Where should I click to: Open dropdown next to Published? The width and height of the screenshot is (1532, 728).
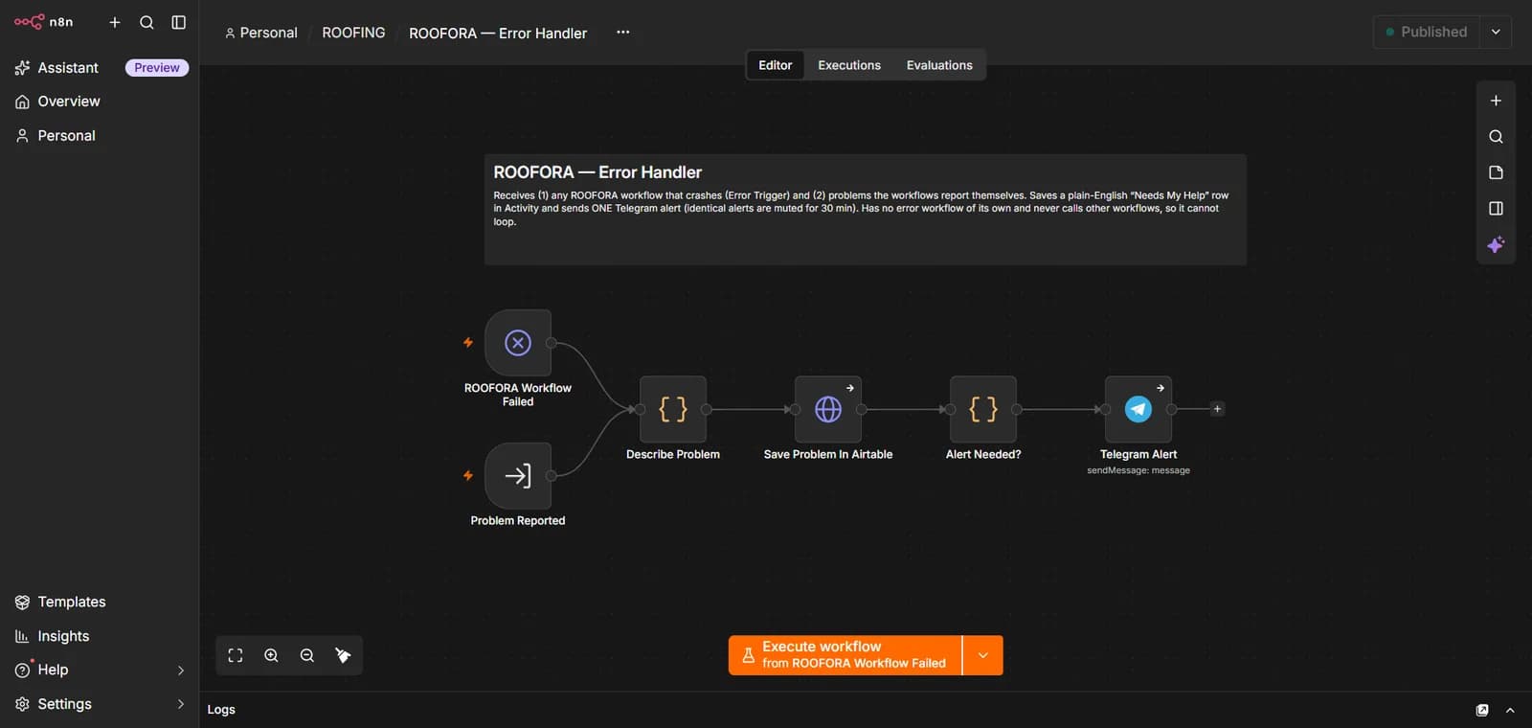(1496, 32)
